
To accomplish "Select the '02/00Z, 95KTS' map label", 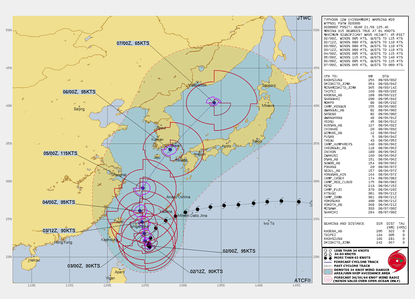I will point(239,251).
